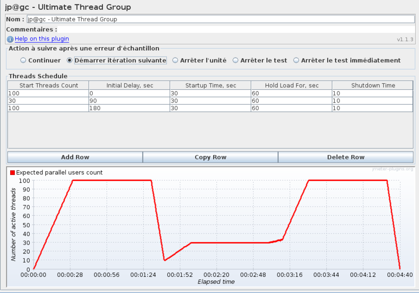419x293 pixels.
Task: Click the 'Shutdown Time' column header
Action: tap(373, 85)
